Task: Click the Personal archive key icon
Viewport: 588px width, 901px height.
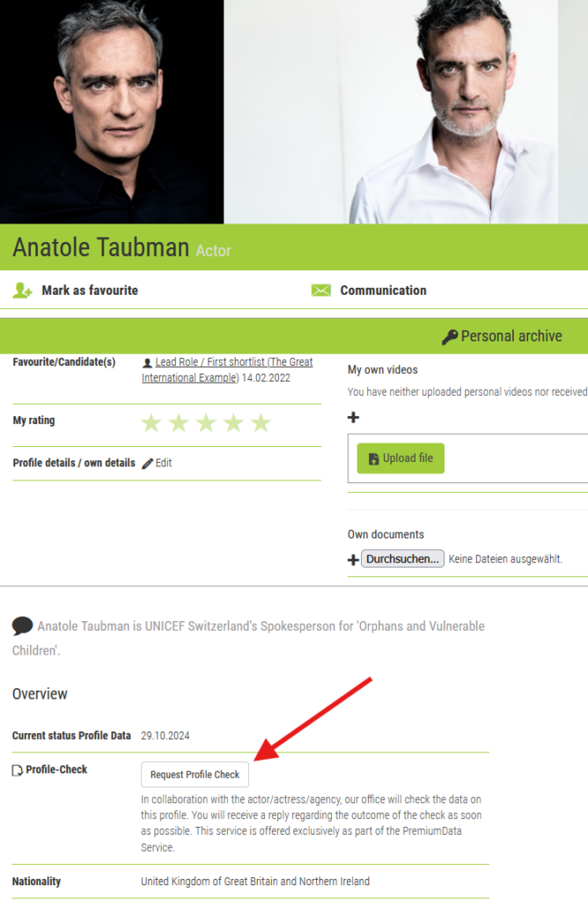Action: 450,337
